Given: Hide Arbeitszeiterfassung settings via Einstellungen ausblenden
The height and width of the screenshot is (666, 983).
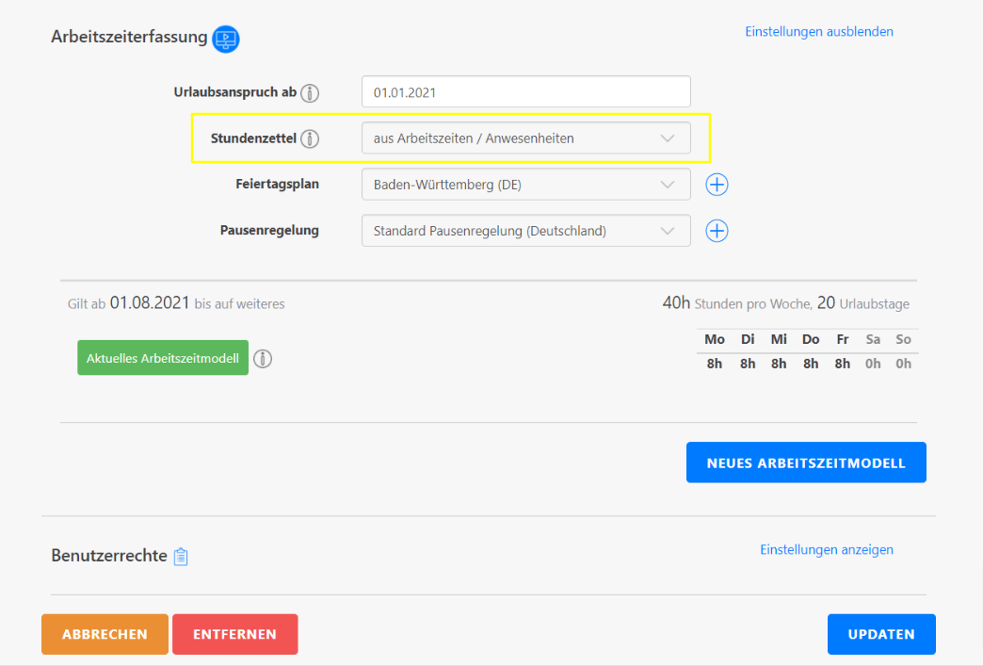Looking at the screenshot, I should 818,31.
